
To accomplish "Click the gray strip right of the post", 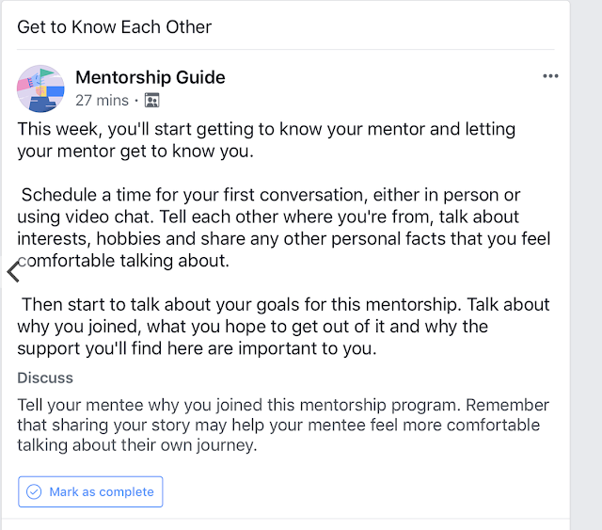I will coord(585,264).
